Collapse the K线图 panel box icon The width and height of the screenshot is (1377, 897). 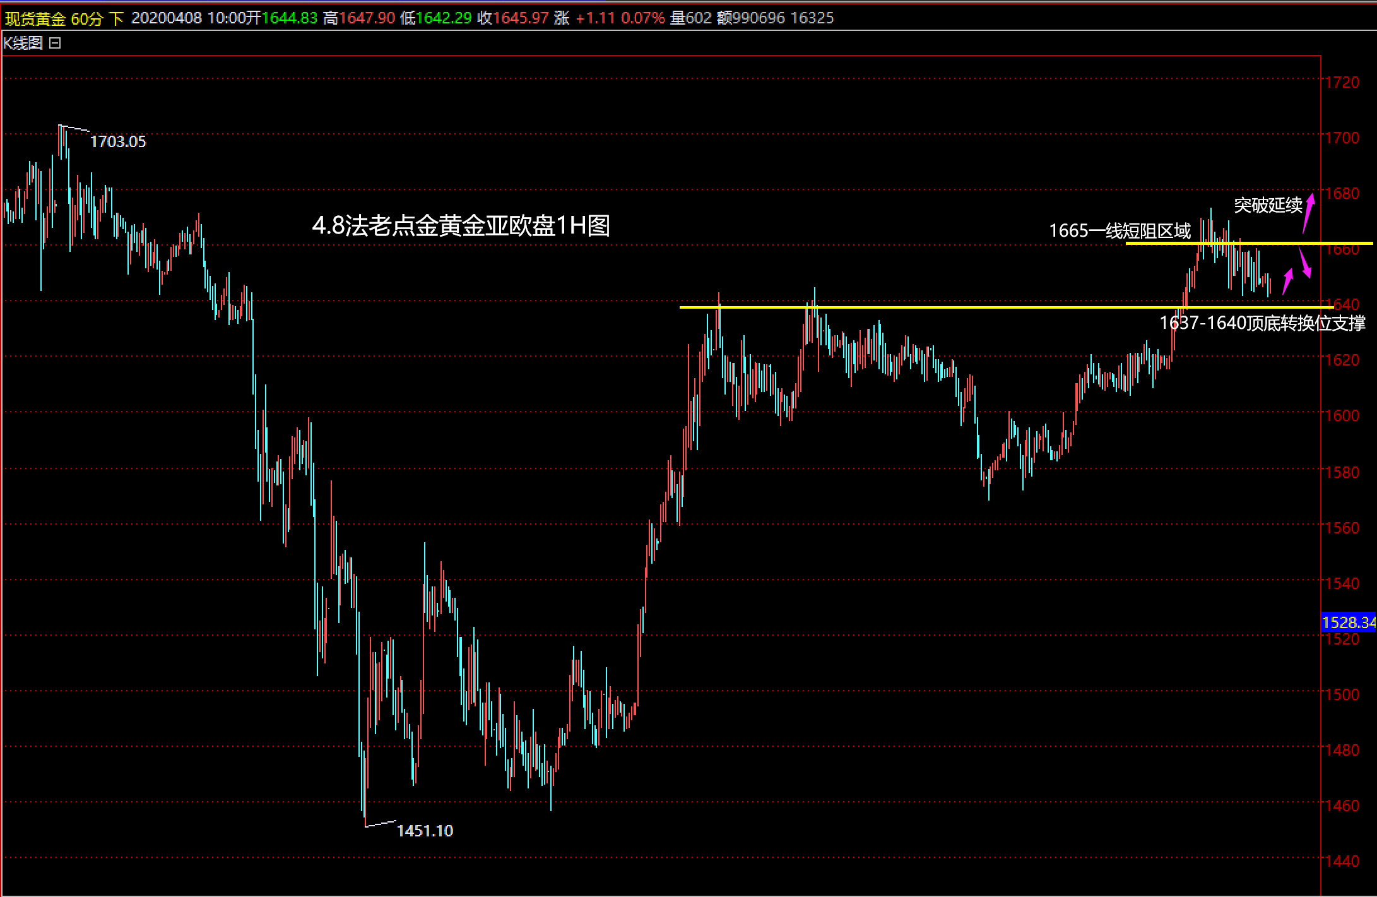pos(55,44)
